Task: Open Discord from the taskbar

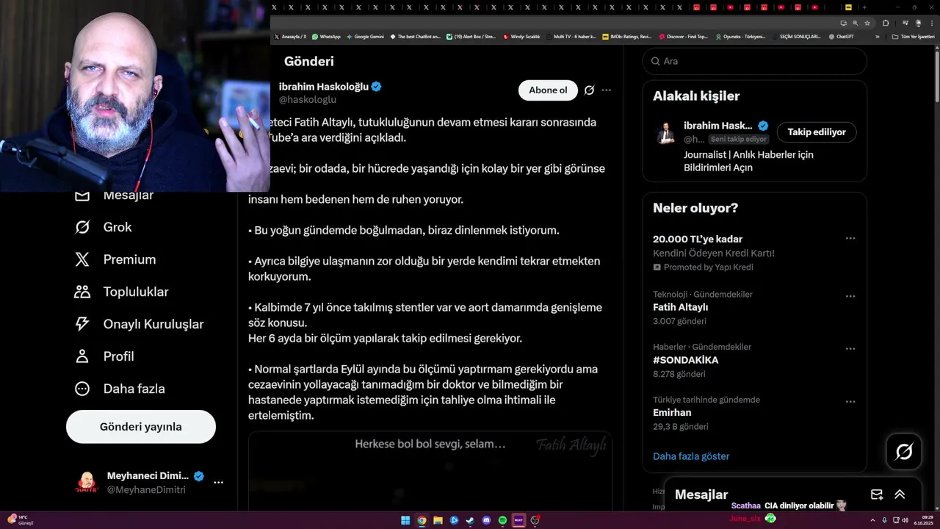Action: click(486, 520)
